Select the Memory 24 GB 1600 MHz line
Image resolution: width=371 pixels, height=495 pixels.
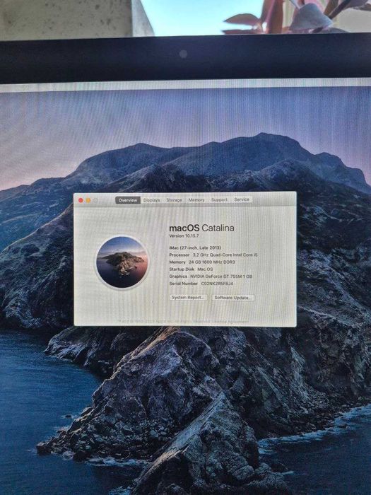pos(202,262)
